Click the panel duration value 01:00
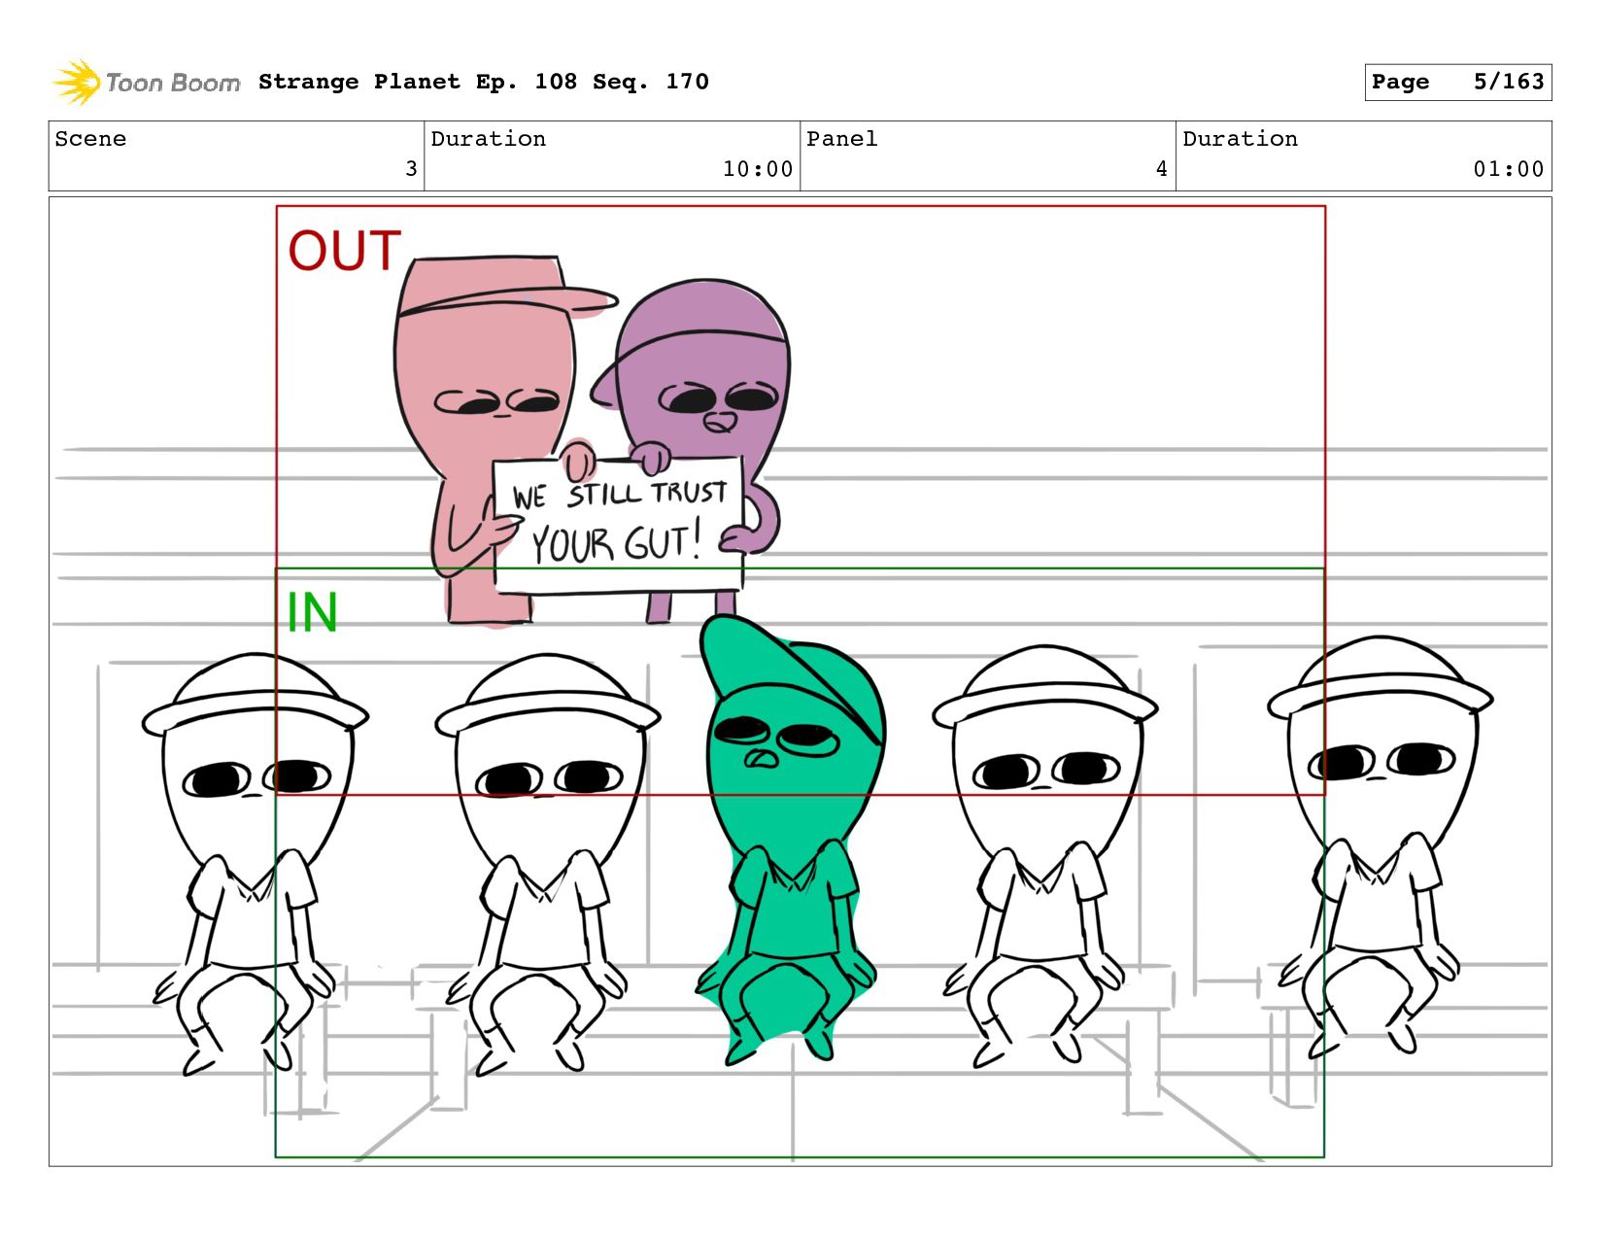Image resolution: width=1603 pixels, height=1239 pixels. [1509, 169]
